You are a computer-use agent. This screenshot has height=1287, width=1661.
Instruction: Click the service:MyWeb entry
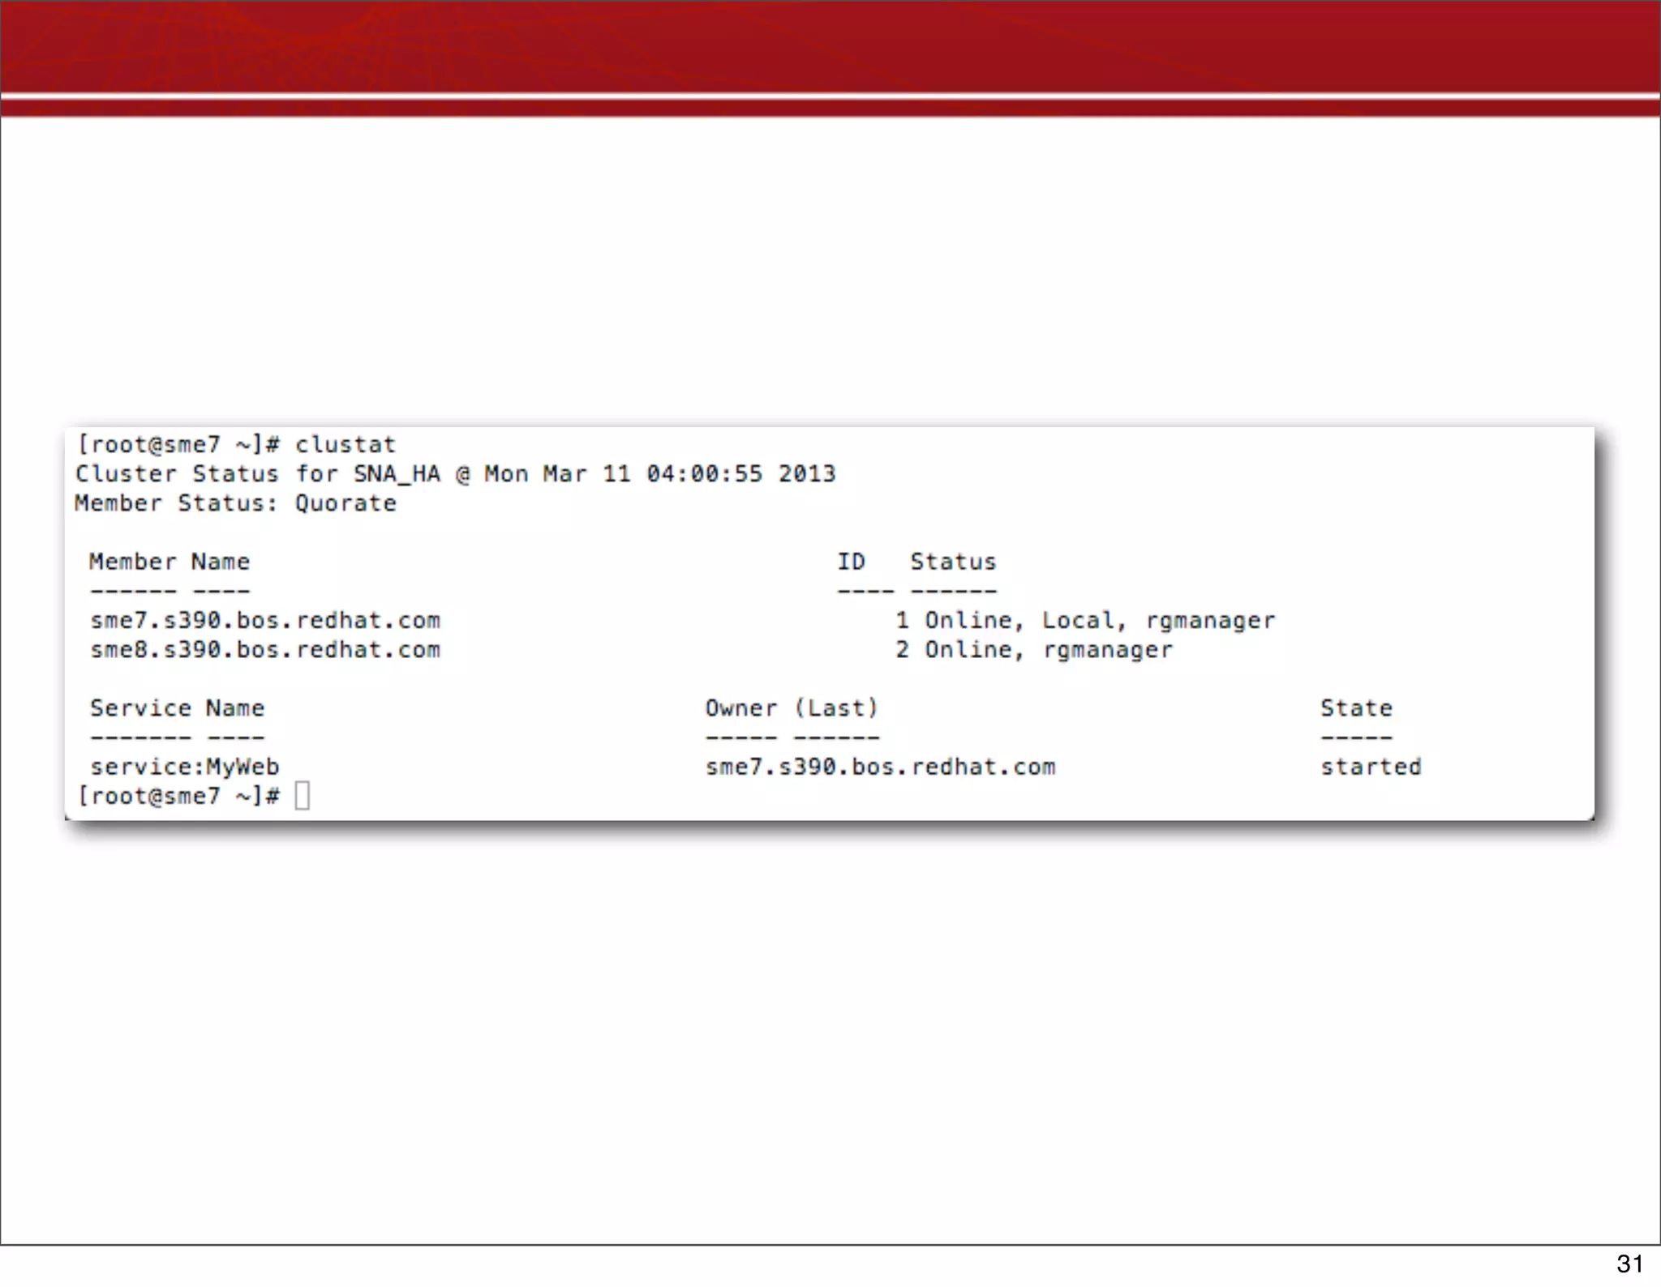[x=184, y=767]
